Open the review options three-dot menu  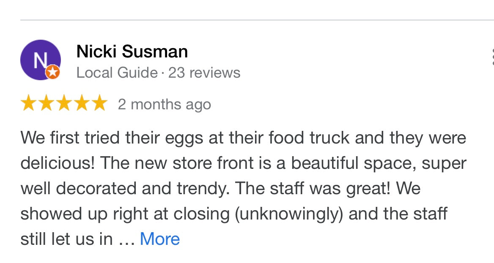pos(492,57)
